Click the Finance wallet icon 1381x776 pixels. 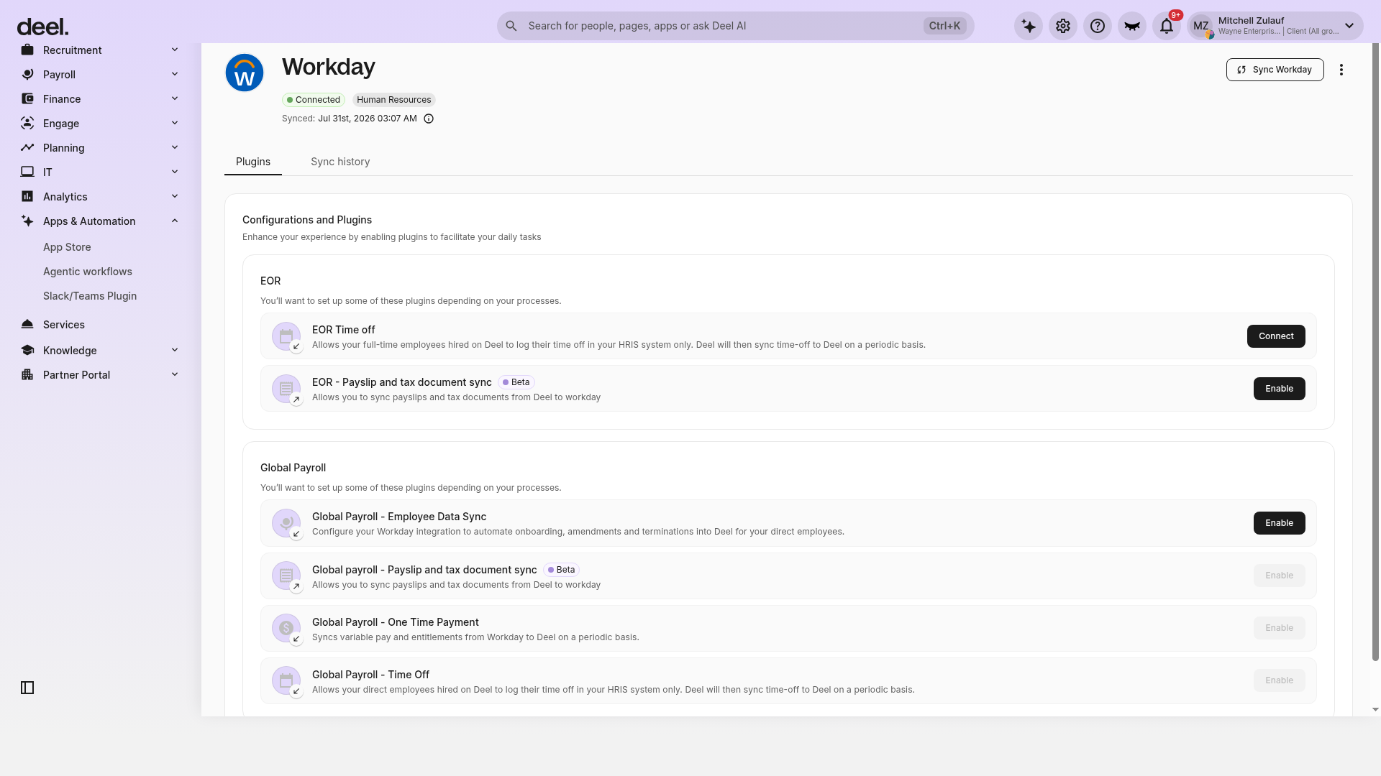pos(27,98)
